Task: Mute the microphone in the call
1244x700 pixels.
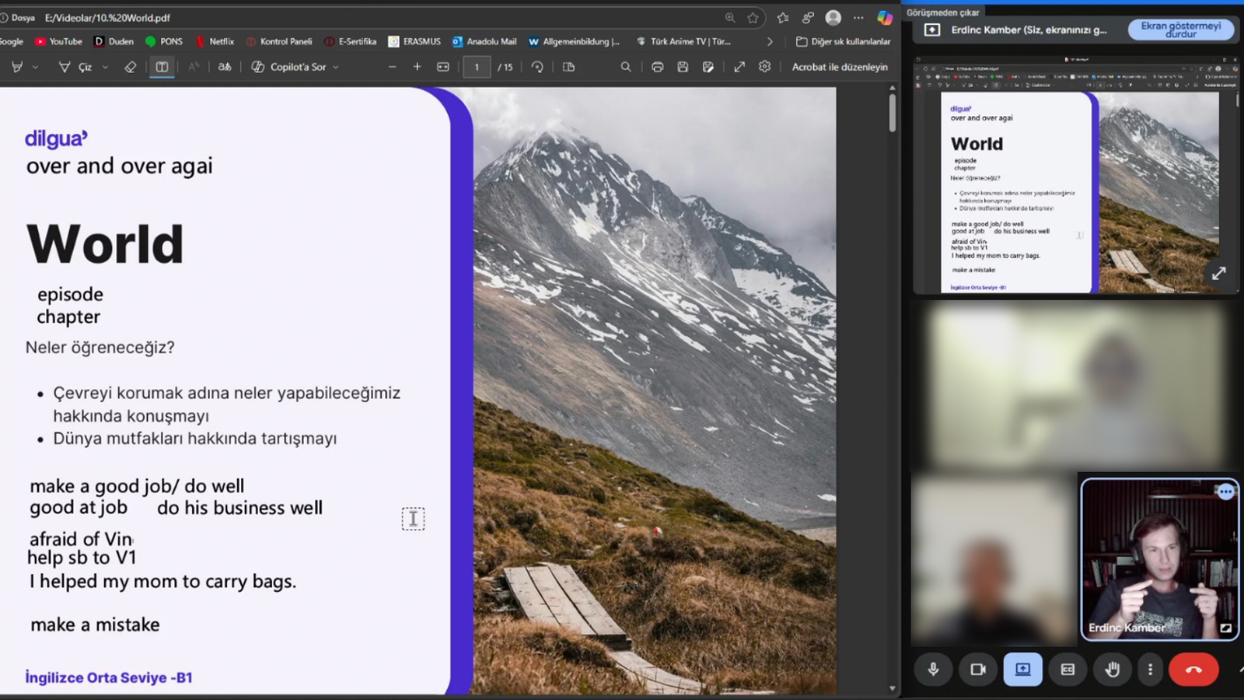Action: pos(934,669)
